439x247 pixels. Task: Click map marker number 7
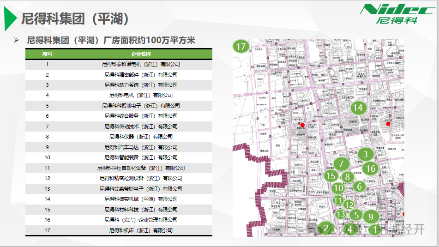pyautogui.click(x=341, y=164)
